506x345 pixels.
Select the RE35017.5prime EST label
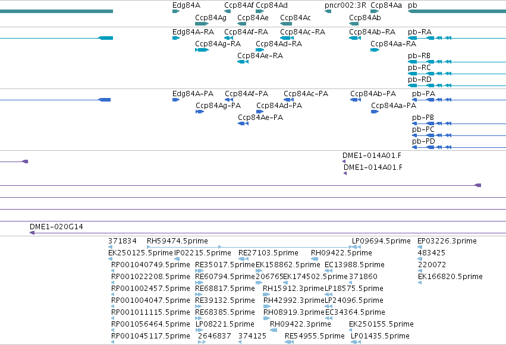[225, 265]
